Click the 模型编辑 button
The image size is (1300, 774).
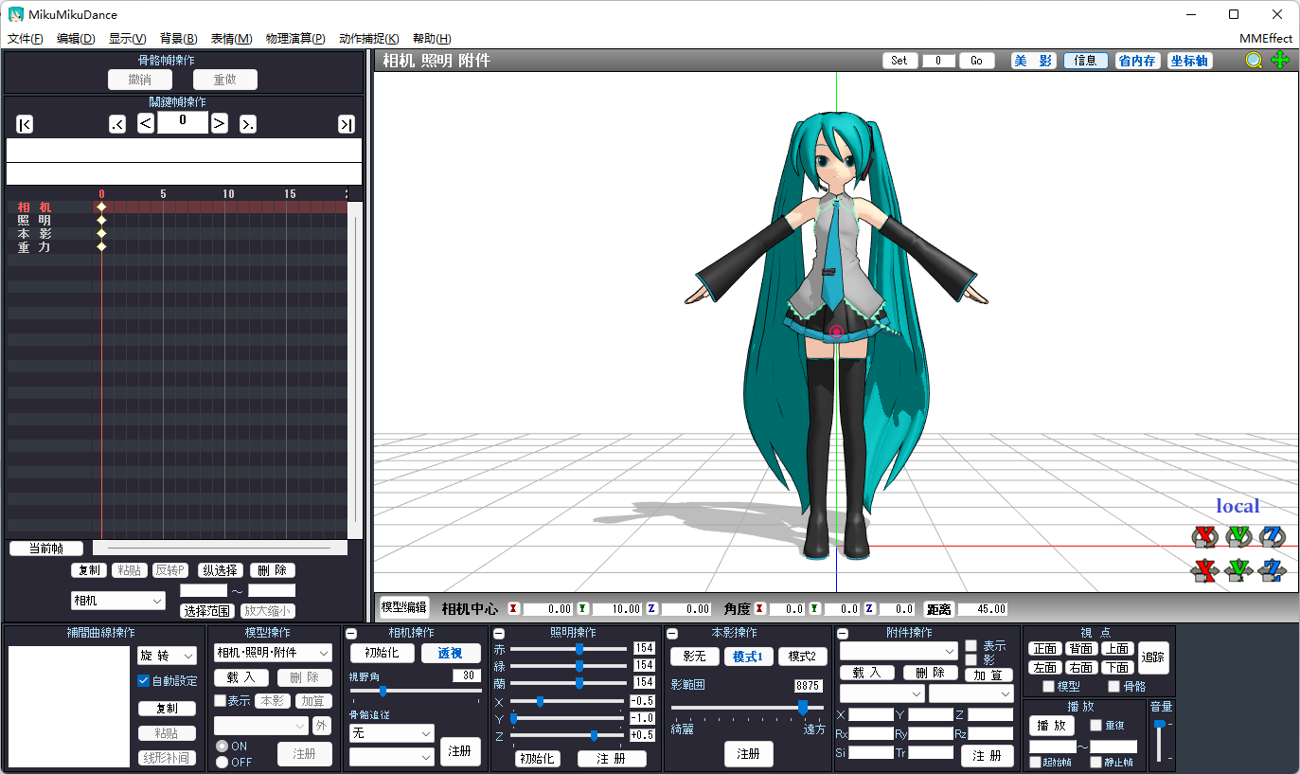coord(403,607)
